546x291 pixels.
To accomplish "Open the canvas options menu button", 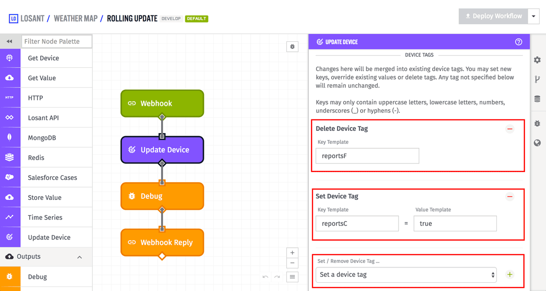I will (292, 276).
